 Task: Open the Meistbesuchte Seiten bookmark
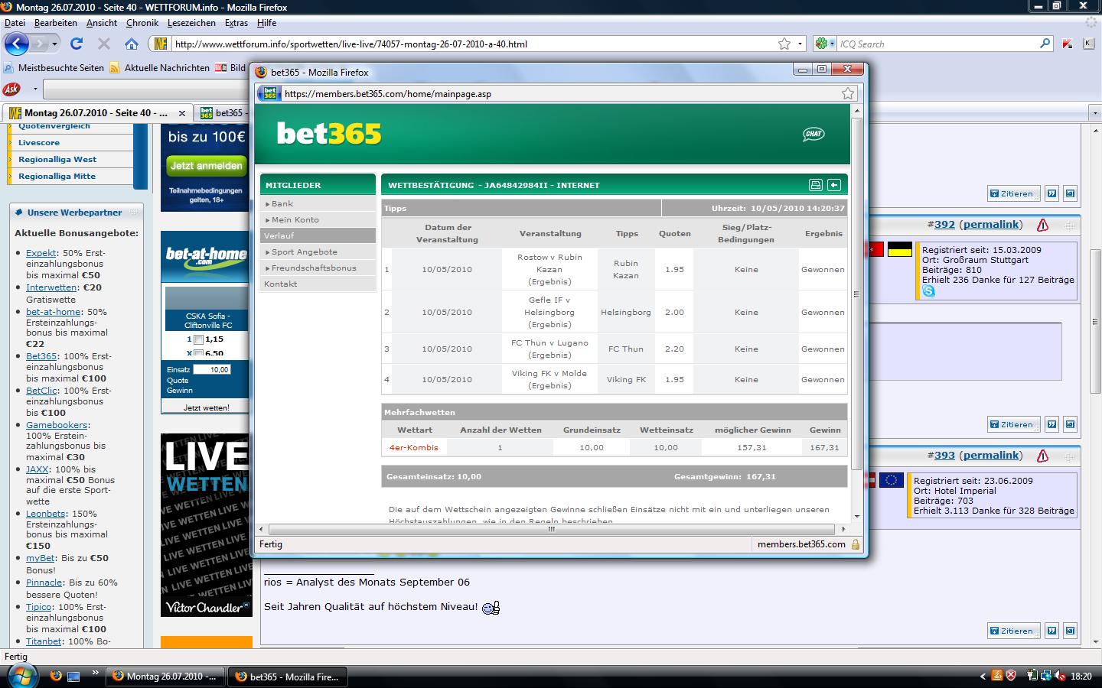tap(54, 67)
